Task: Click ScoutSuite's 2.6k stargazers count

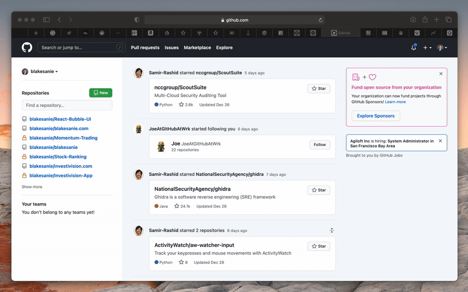Action: coord(186,105)
